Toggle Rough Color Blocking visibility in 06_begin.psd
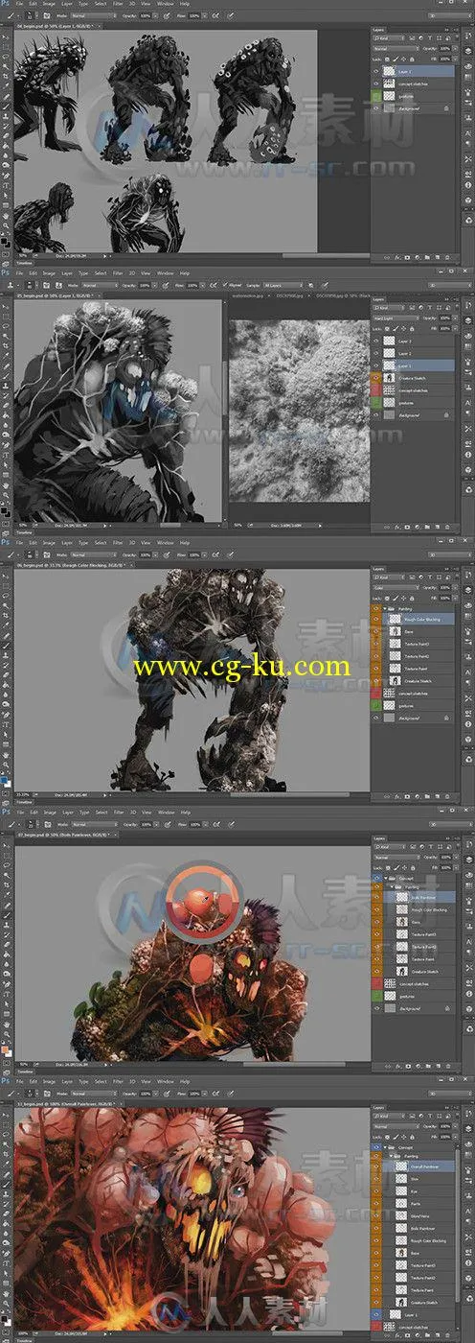Screen dimensions: 475x1343 click(377, 619)
